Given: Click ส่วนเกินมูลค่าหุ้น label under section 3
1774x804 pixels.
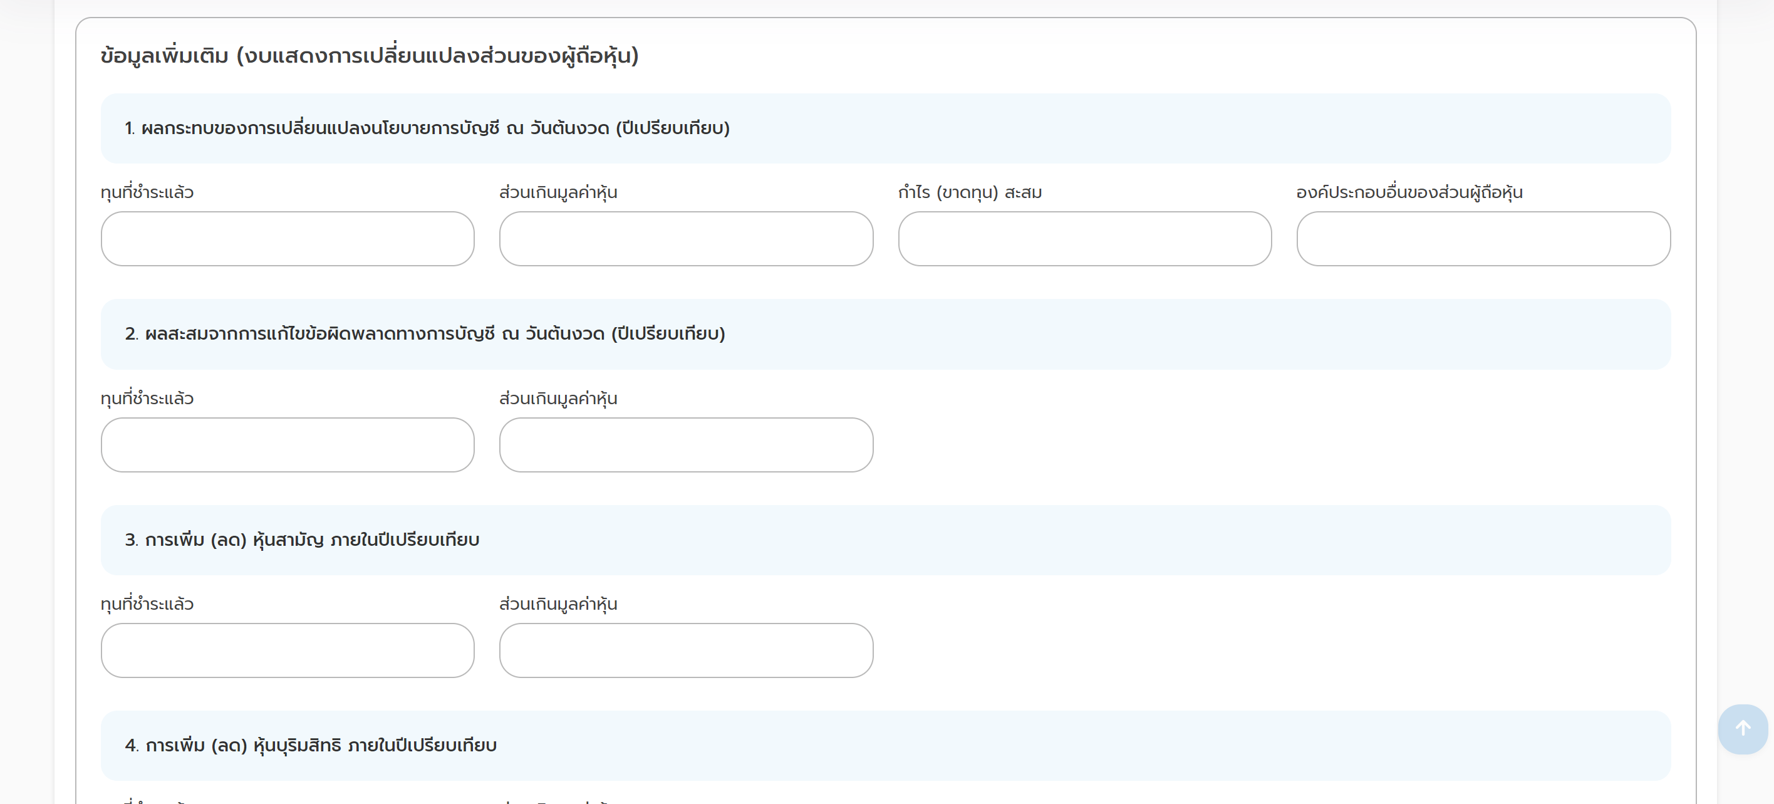Looking at the screenshot, I should (x=558, y=603).
